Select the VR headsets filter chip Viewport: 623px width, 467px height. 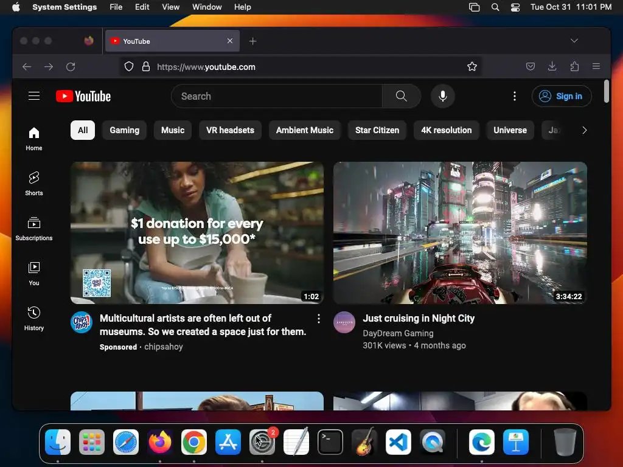pos(230,130)
